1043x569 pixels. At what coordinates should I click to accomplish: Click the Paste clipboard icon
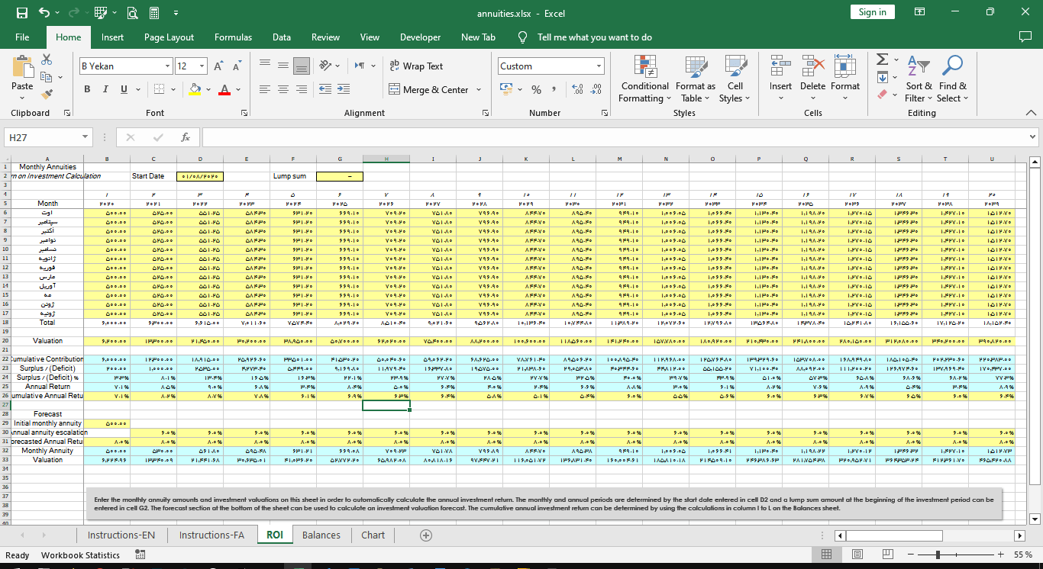coord(23,67)
